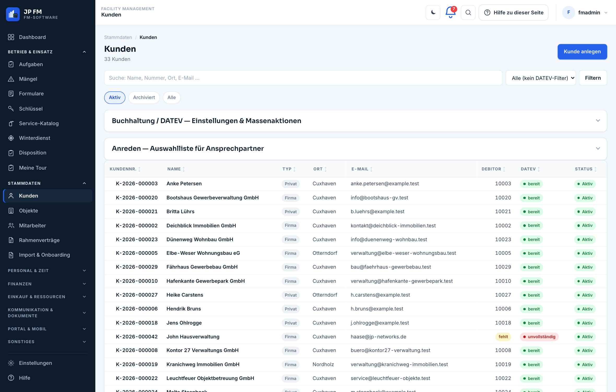
Task: Click Leuchtfeuer Objektbetreuung GmbH name
Action: tap(210, 378)
